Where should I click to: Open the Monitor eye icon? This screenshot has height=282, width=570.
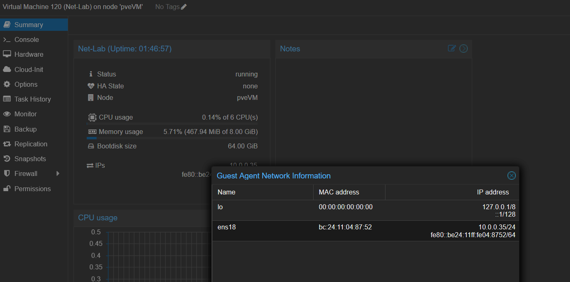coord(7,114)
